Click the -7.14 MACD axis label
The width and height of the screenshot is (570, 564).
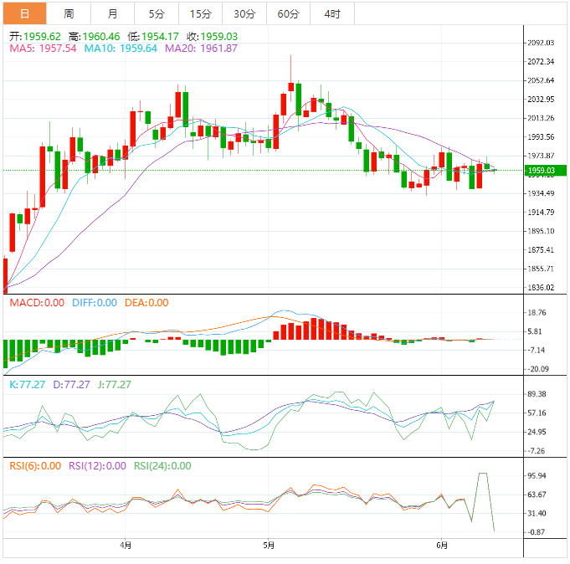point(537,351)
